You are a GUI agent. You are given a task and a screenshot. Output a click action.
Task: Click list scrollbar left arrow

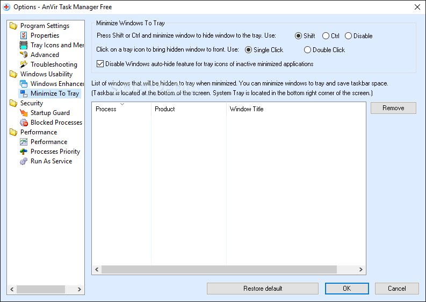pos(97,269)
